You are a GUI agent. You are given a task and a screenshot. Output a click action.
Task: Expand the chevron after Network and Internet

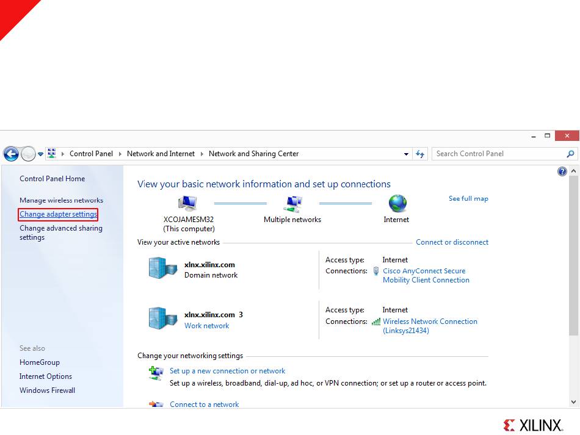click(x=202, y=154)
